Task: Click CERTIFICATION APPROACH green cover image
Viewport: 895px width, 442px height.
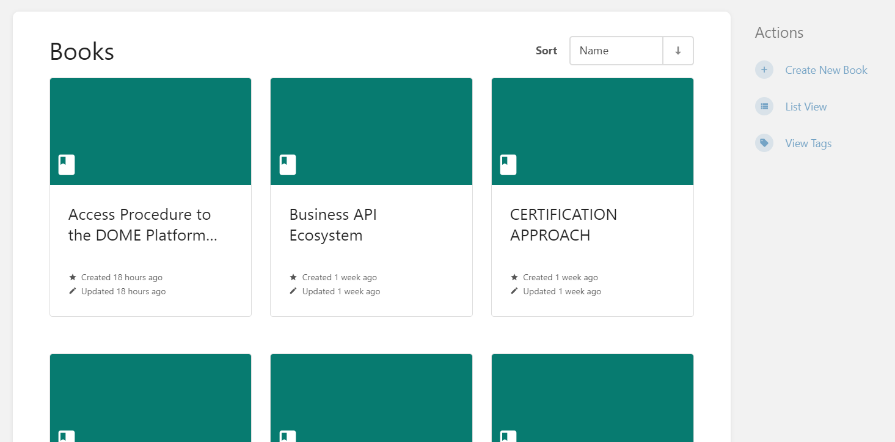Action: pos(593,131)
